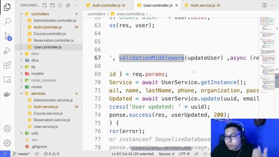Open the Run and Debug view
Screen dimensions: 279x157
pos(7,51)
